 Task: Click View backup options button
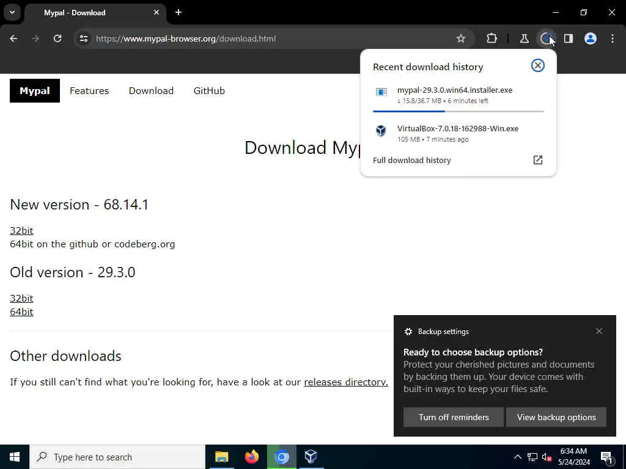pyautogui.click(x=556, y=417)
